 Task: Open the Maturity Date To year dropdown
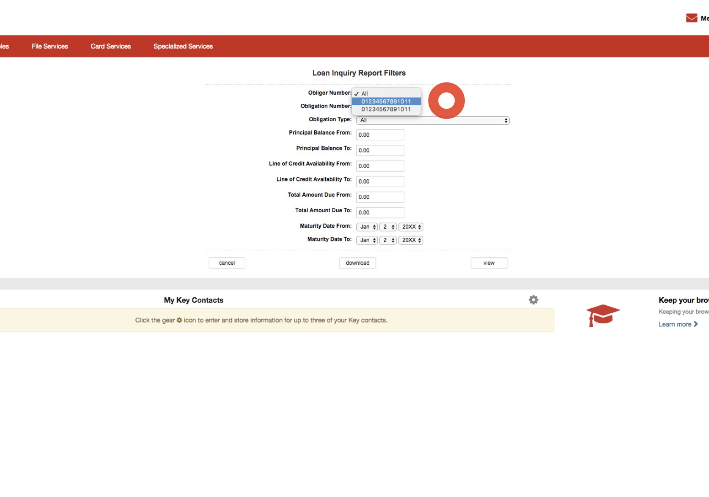point(410,240)
